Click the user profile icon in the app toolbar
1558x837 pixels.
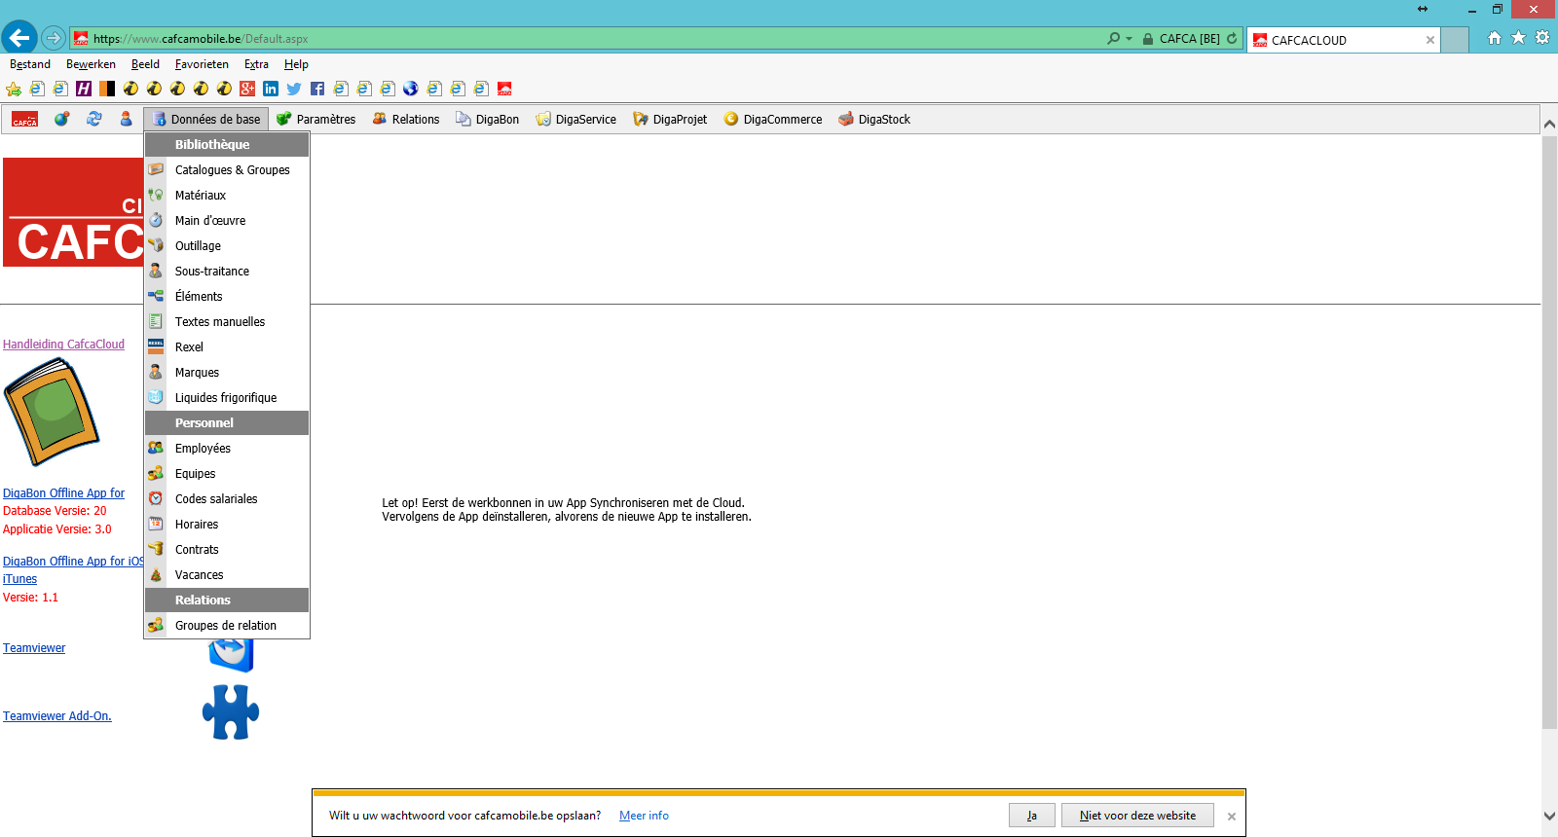126,119
